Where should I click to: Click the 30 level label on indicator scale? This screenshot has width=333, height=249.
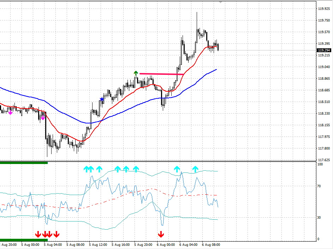click(320, 218)
